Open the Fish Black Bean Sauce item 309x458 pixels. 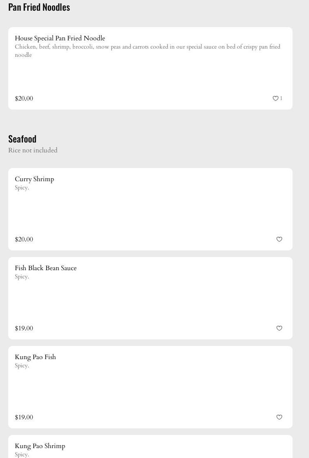click(x=46, y=268)
